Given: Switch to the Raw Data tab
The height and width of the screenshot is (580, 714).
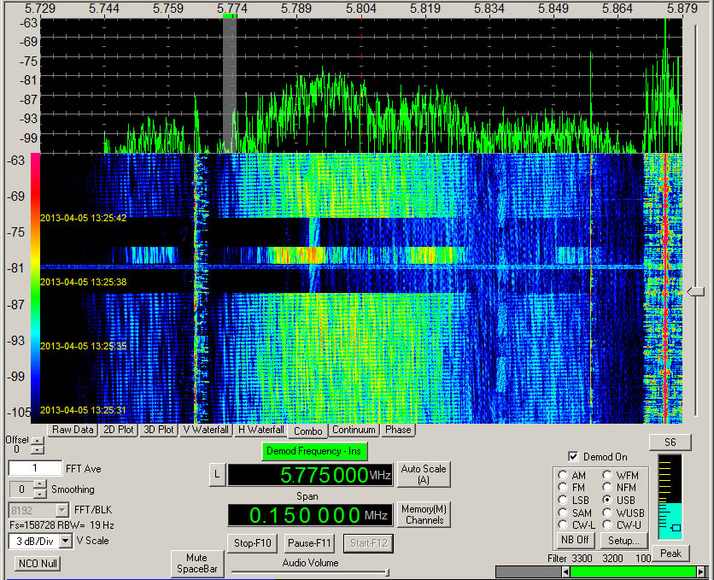Looking at the screenshot, I should [x=73, y=430].
